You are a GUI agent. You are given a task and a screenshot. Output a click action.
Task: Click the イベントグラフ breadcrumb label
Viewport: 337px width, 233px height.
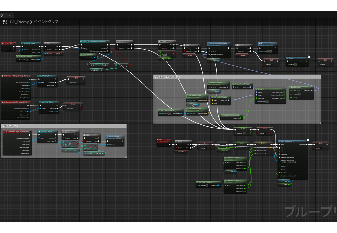click(46, 22)
